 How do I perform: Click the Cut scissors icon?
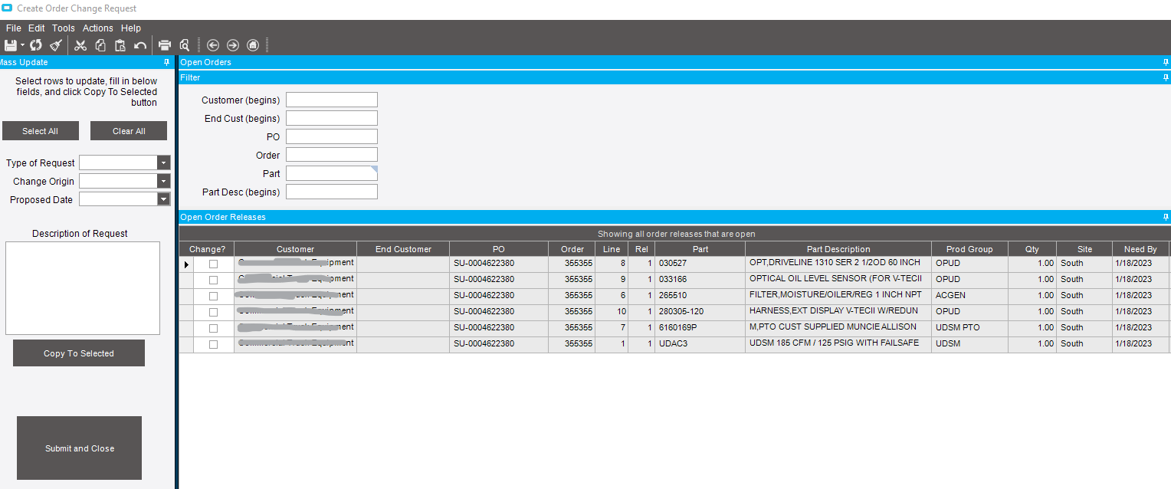[x=80, y=45]
